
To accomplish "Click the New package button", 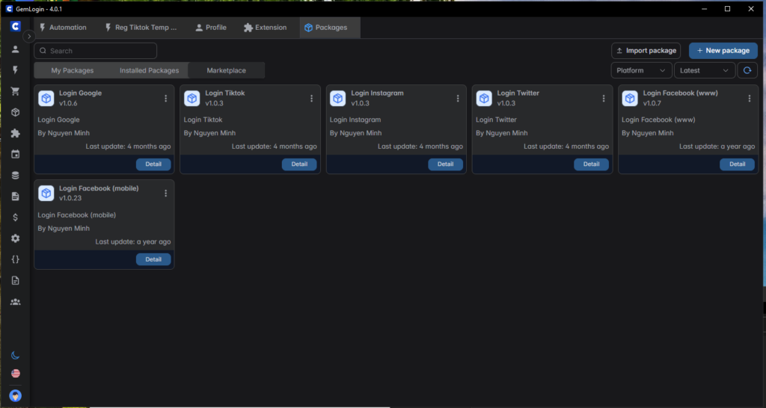I will [723, 51].
